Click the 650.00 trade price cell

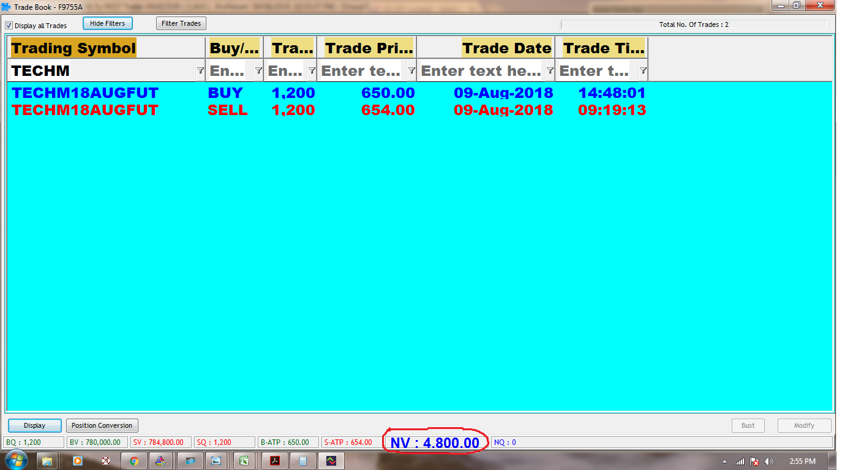[388, 93]
